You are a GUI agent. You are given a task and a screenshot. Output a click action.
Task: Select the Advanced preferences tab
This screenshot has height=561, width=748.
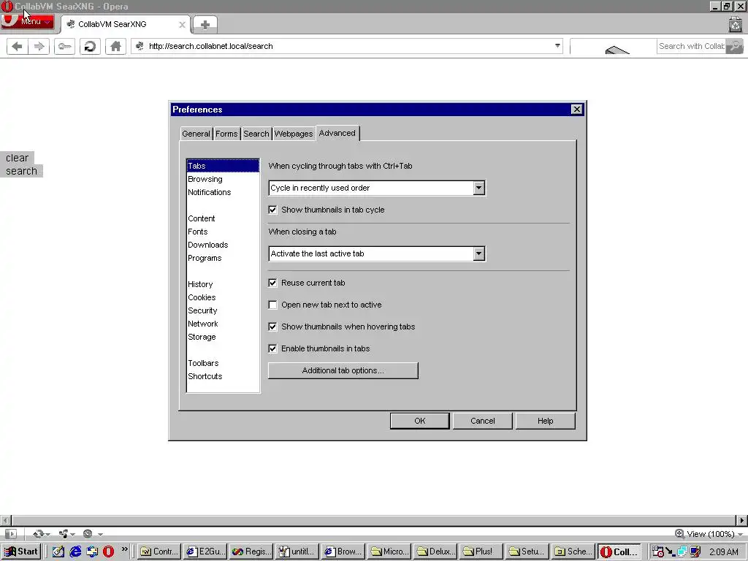[337, 133]
